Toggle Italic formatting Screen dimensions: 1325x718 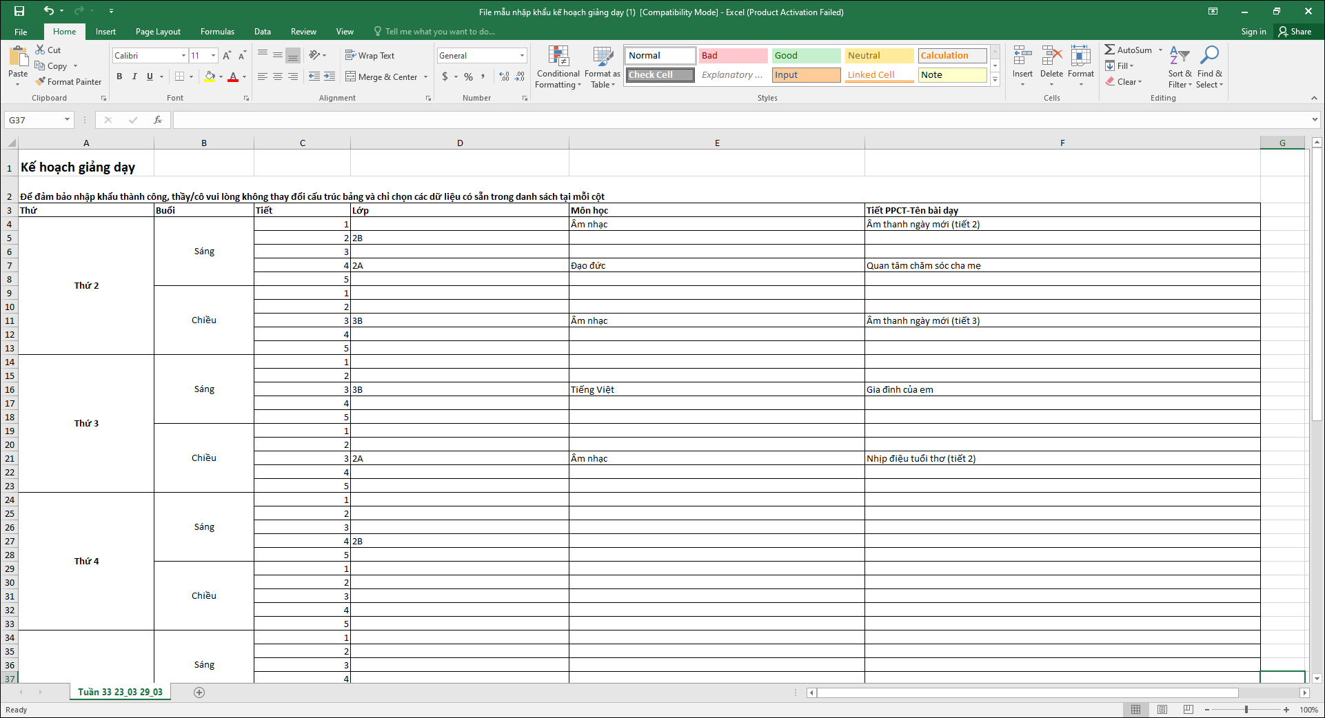[x=134, y=76]
